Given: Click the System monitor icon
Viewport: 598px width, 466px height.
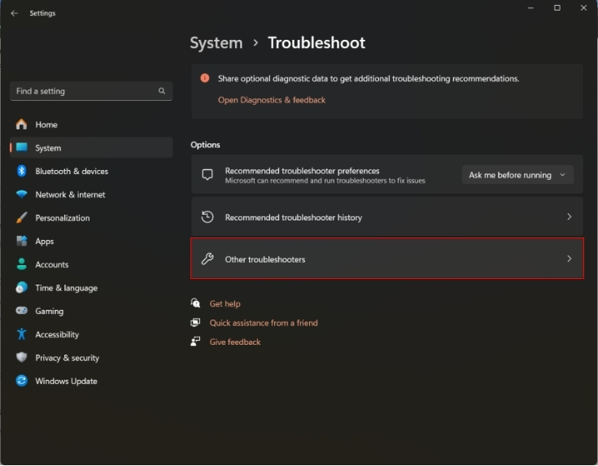Looking at the screenshot, I should [22, 147].
